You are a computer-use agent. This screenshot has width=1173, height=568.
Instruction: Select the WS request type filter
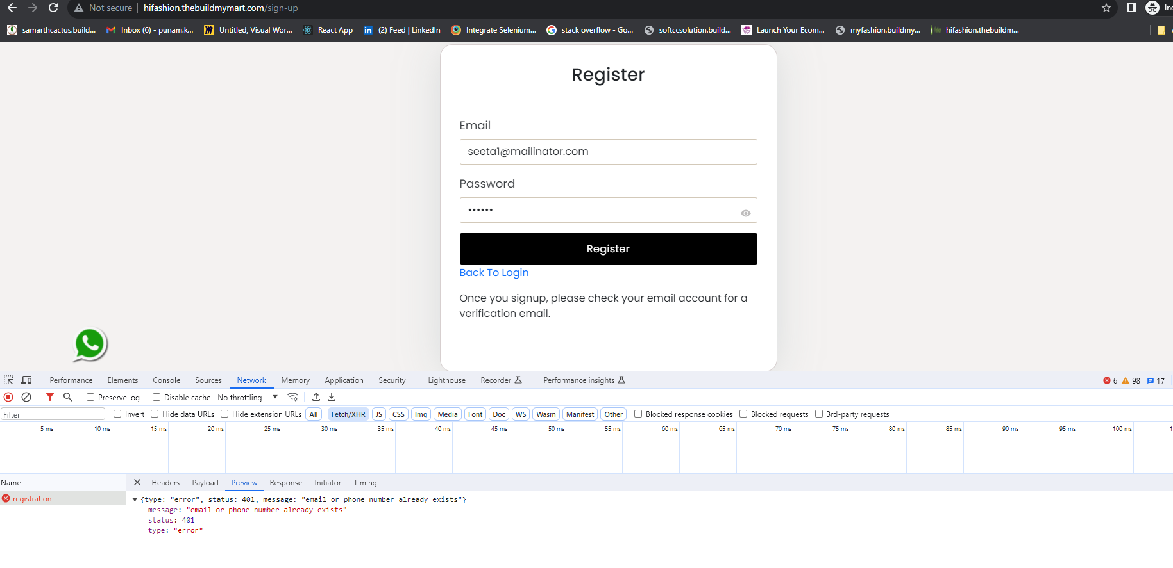521,414
